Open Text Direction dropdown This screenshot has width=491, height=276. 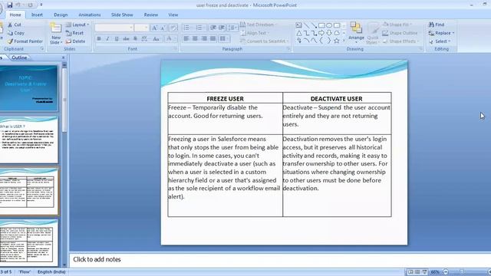tap(259, 25)
